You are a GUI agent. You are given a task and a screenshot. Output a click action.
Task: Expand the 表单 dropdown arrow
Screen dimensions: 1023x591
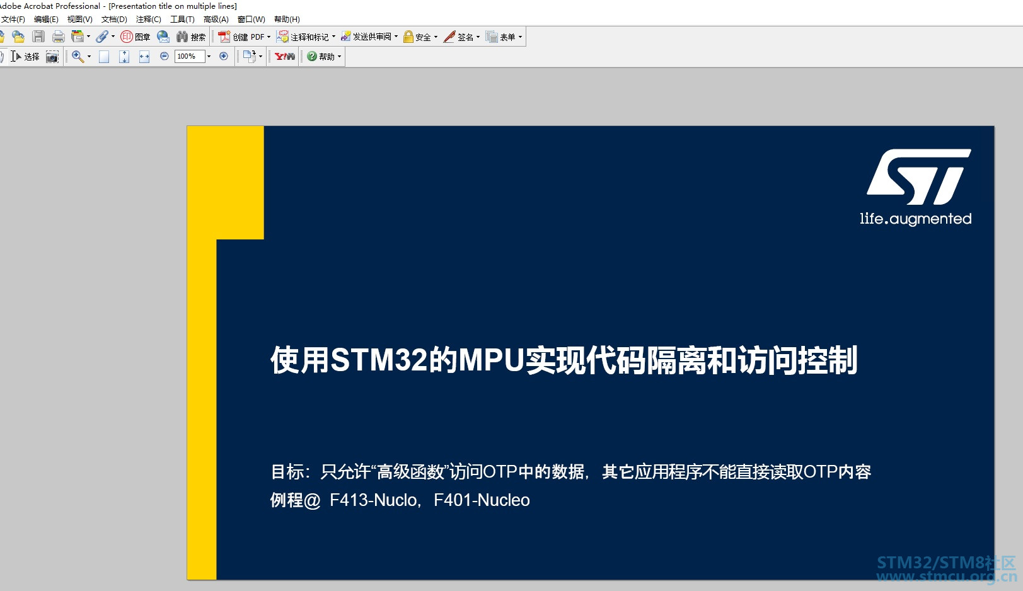(x=520, y=37)
